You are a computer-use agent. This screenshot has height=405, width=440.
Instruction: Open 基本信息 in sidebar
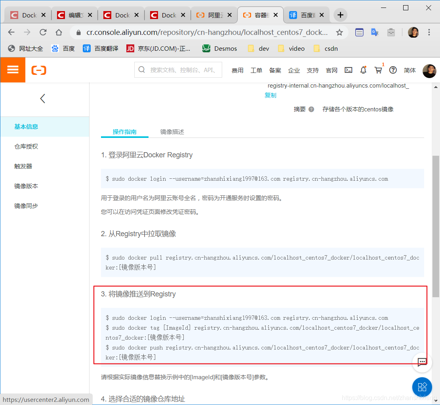click(x=45, y=127)
